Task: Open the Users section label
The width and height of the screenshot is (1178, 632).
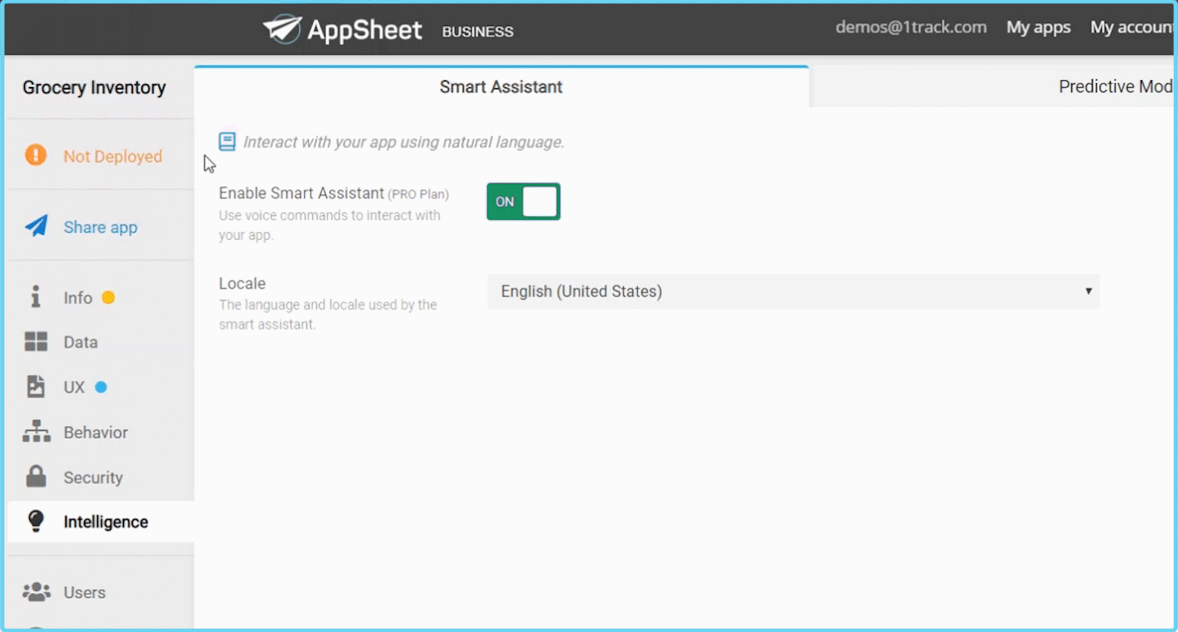Action: [85, 592]
